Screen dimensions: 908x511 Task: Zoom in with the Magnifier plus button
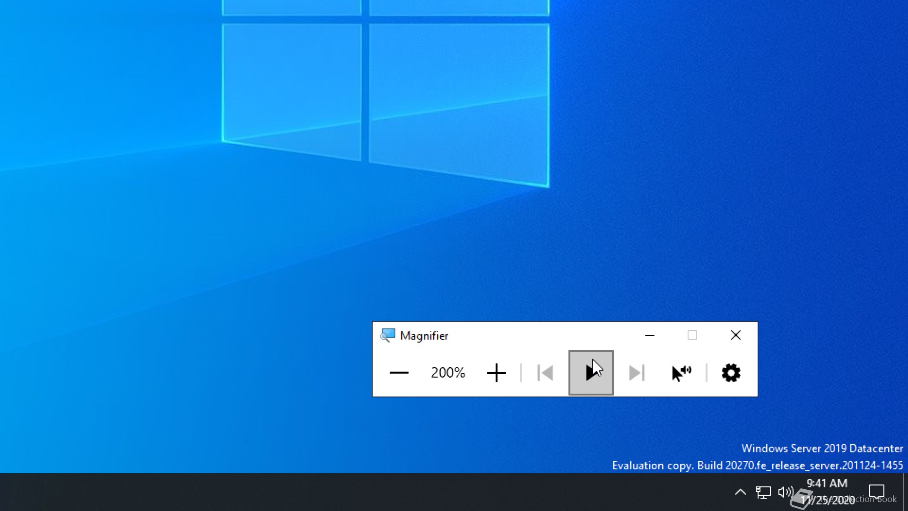(496, 373)
